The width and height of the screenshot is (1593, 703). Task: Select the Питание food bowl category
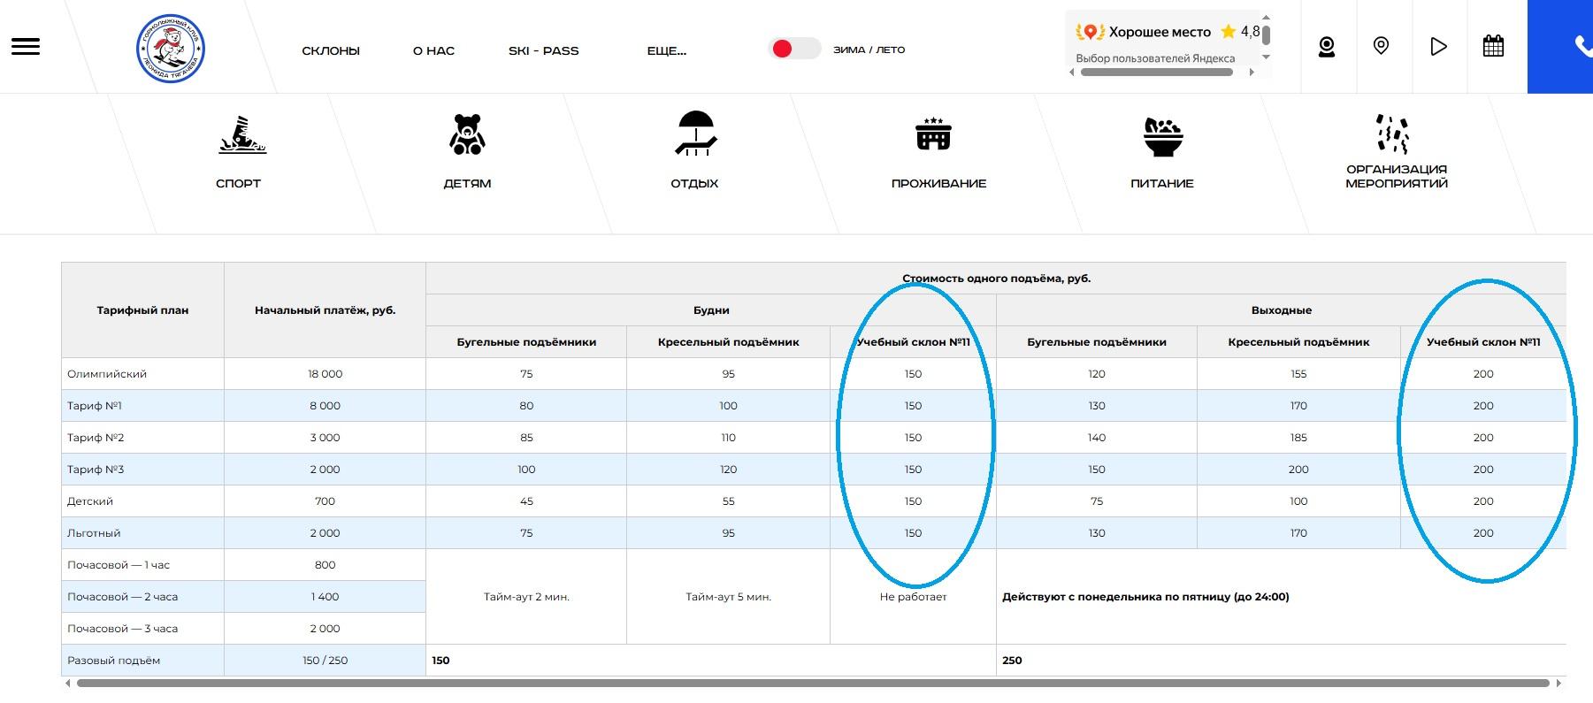(1162, 137)
